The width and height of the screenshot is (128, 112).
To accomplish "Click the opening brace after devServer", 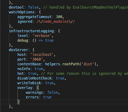I will (x=33, y=50).
